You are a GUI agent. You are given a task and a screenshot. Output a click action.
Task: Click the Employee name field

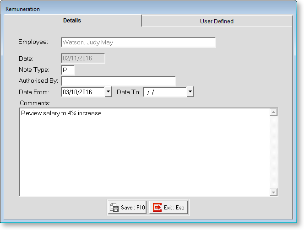point(138,43)
